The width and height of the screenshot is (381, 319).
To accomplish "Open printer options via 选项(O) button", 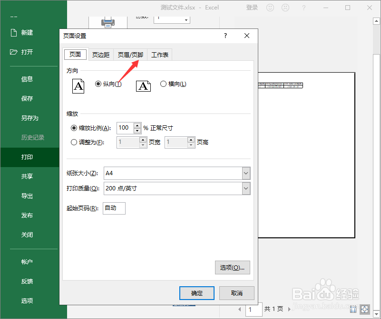I will [x=232, y=267].
